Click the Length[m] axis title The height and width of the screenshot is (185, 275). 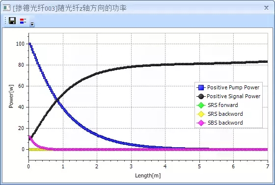click(148, 175)
